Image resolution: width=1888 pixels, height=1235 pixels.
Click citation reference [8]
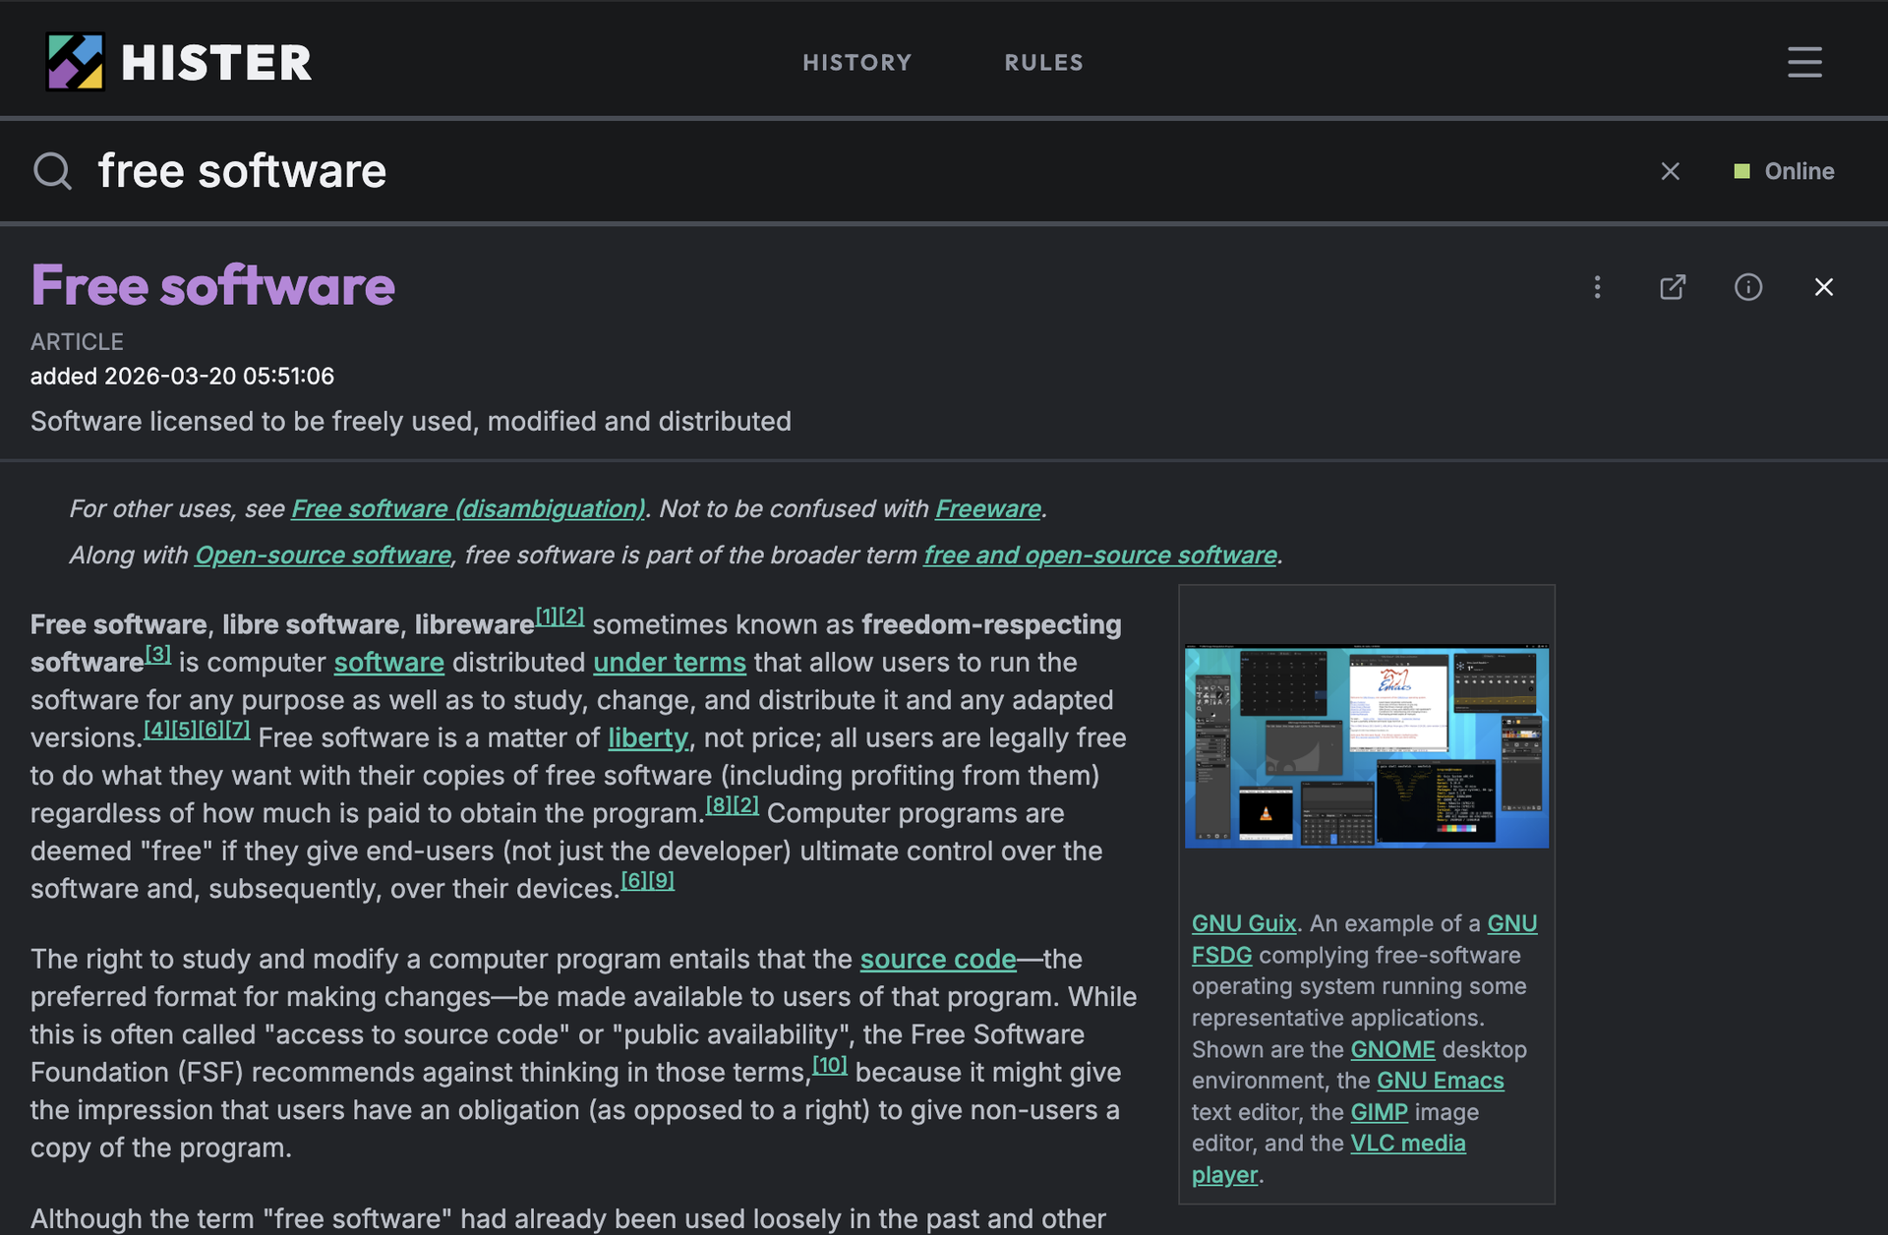click(x=719, y=805)
